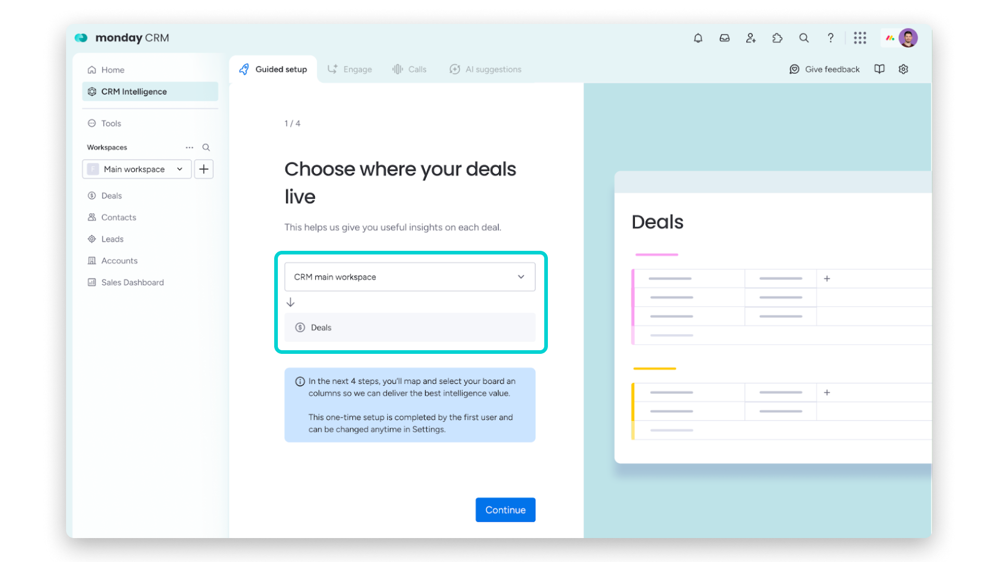Click the search icon in top bar

point(804,38)
